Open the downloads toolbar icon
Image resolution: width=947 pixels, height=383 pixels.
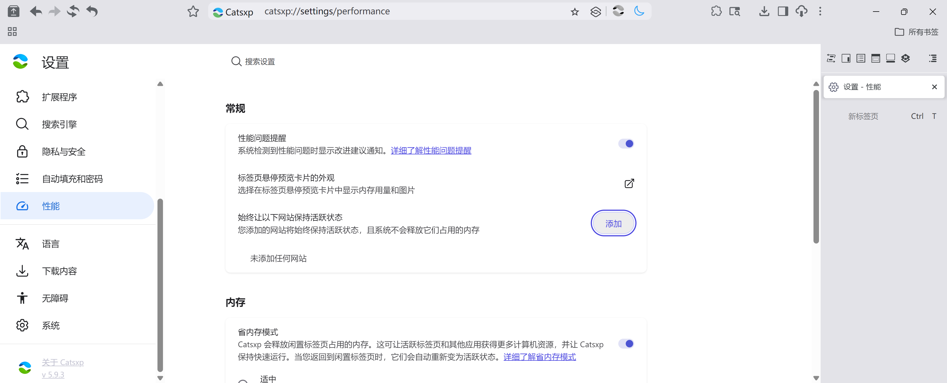(x=764, y=11)
